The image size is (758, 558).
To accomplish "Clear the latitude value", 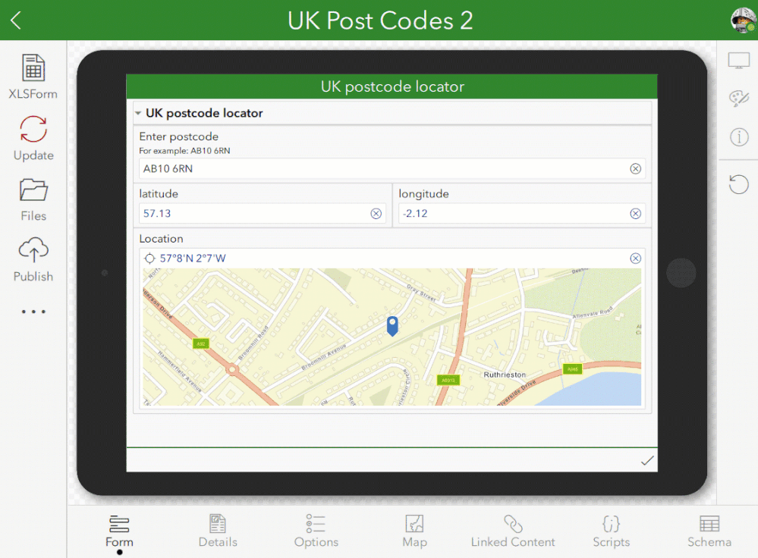I will coord(376,214).
